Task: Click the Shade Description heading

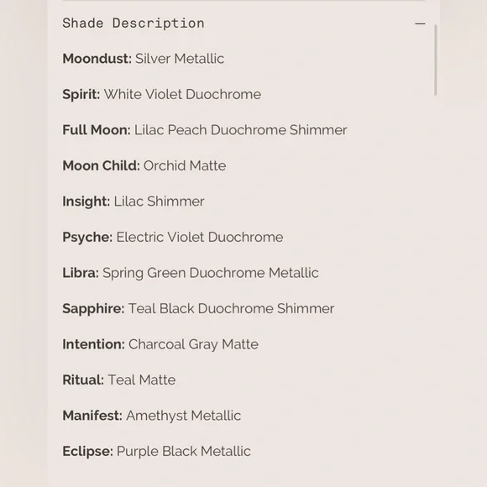Action: 134,24
